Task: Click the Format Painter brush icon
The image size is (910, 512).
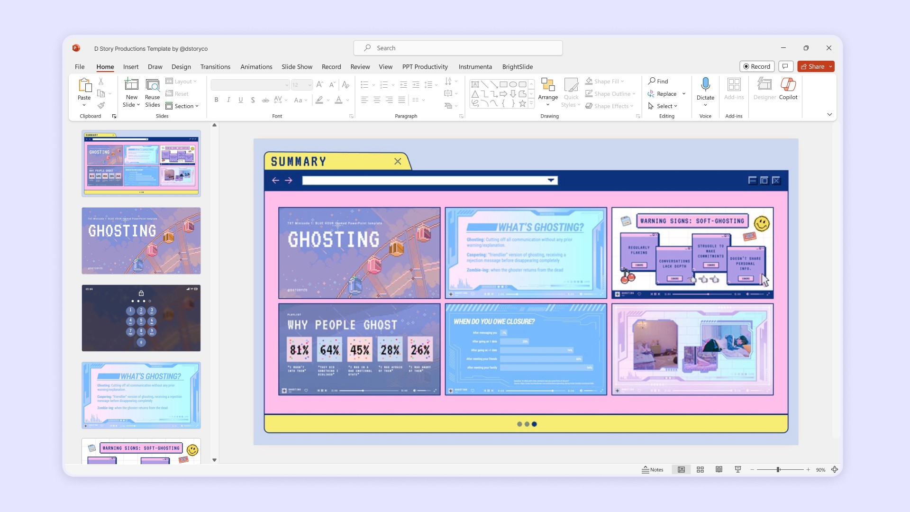Action: 101,105
